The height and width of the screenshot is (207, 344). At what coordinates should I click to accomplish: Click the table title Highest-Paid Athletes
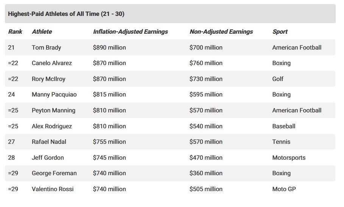pyautogui.click(x=66, y=14)
